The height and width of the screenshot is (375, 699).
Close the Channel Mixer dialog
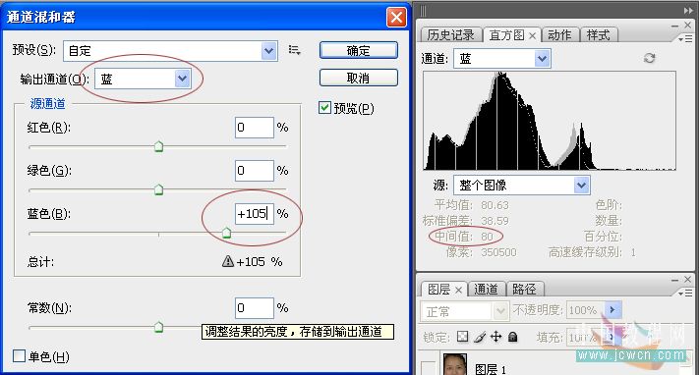click(x=396, y=18)
